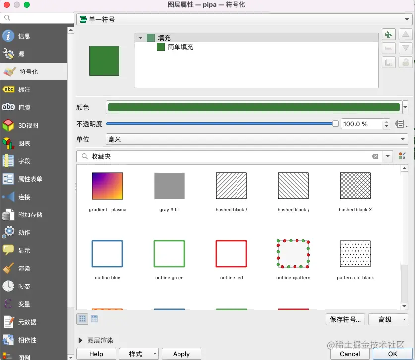Open the 属性表单 (Attributes Form) icon
The width and height of the screenshot is (415, 360).
pos(8,179)
